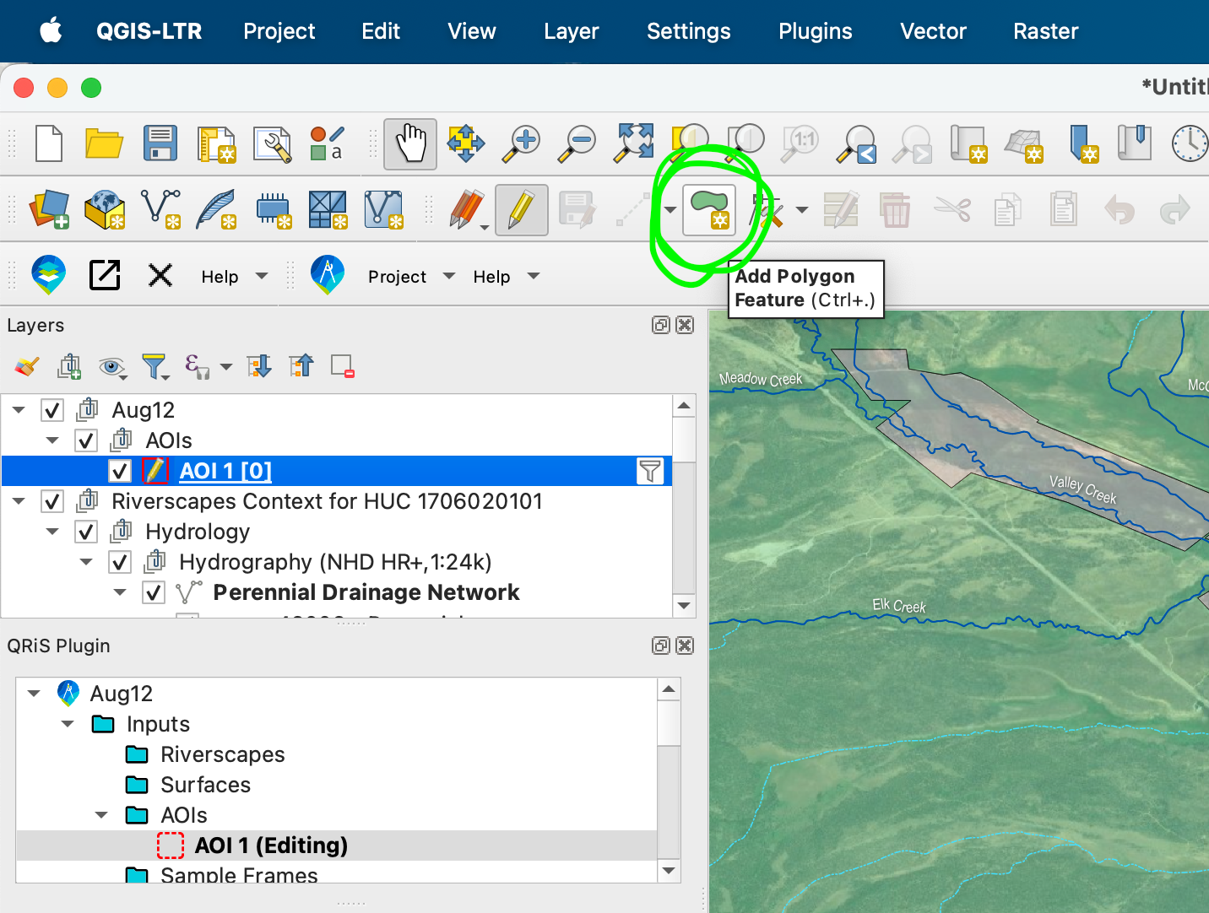Toggle the Hydrology group checkbox
1209x913 pixels.
[x=85, y=532]
